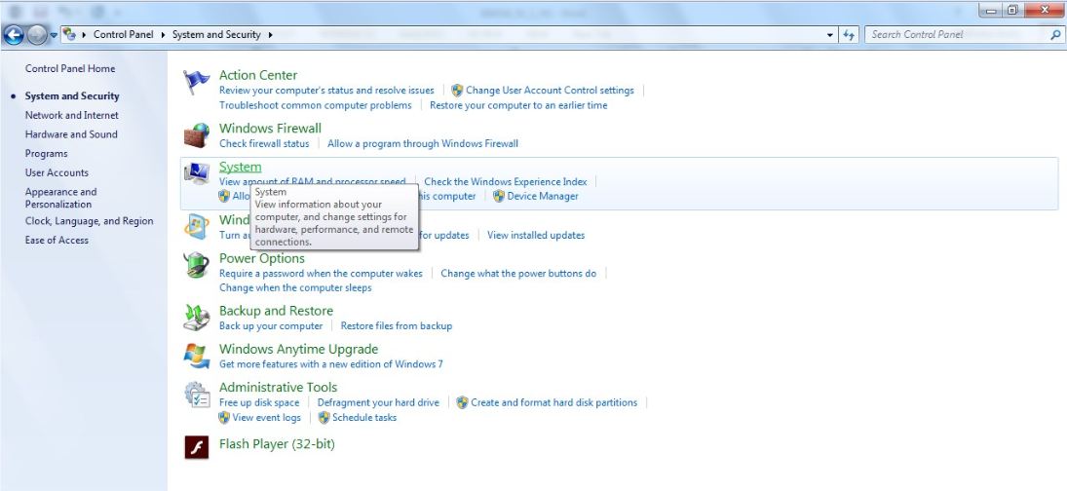Open the recent pages dropdown arrow
Viewport: 1067px width, 491px height.
click(54, 35)
